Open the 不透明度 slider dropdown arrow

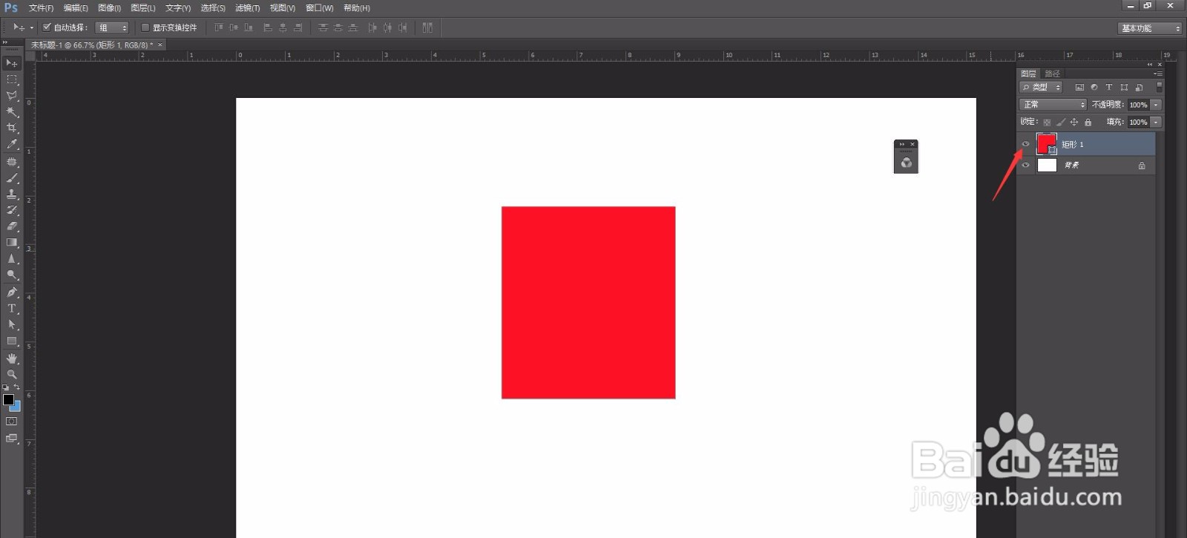(1156, 105)
